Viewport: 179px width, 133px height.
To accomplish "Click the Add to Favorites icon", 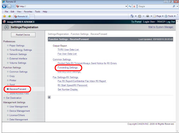I will pyautogui.click(x=10, y=16).
